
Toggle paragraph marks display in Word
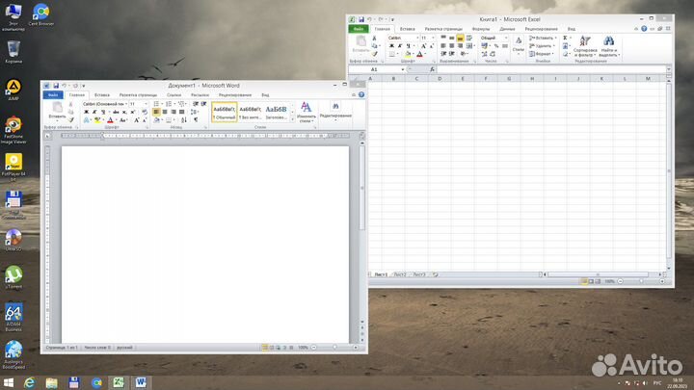[x=196, y=119]
